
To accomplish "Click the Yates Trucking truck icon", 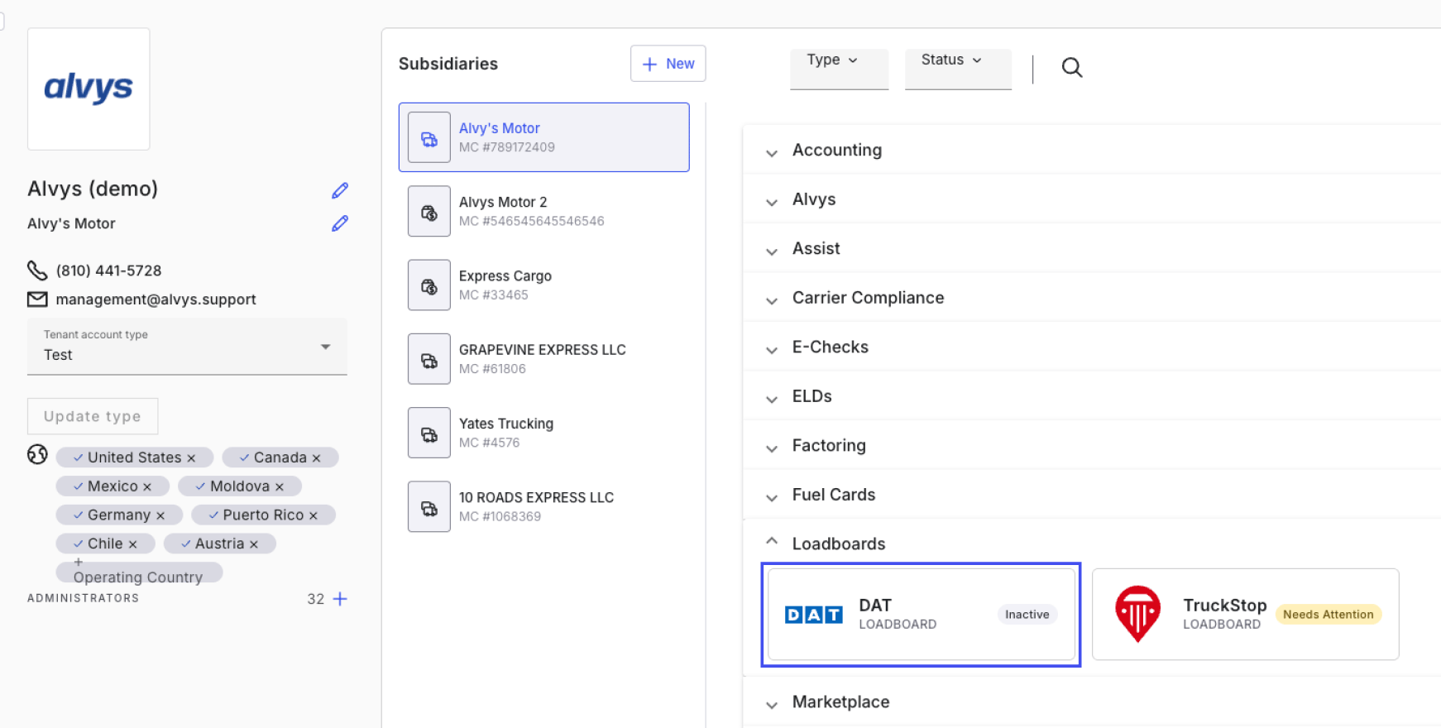I will click(429, 433).
